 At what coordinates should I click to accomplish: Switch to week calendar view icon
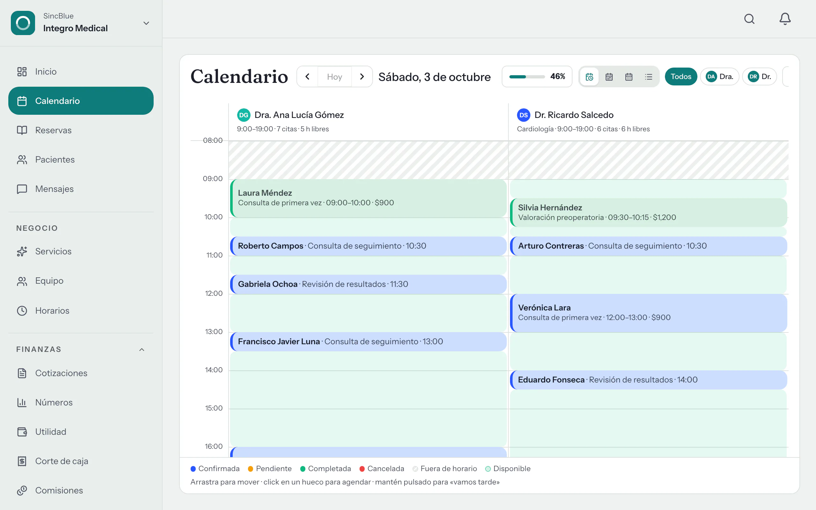609,77
